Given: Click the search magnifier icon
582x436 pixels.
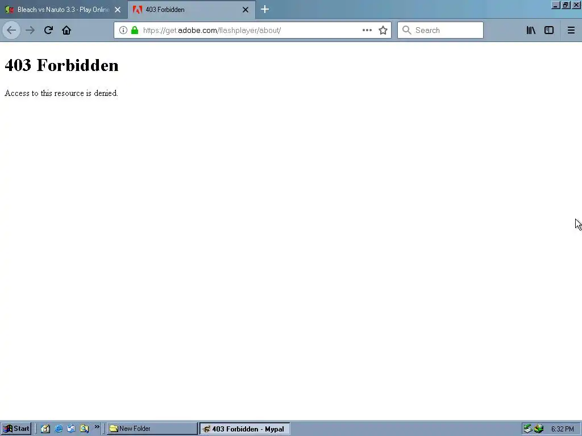Looking at the screenshot, I should (407, 30).
